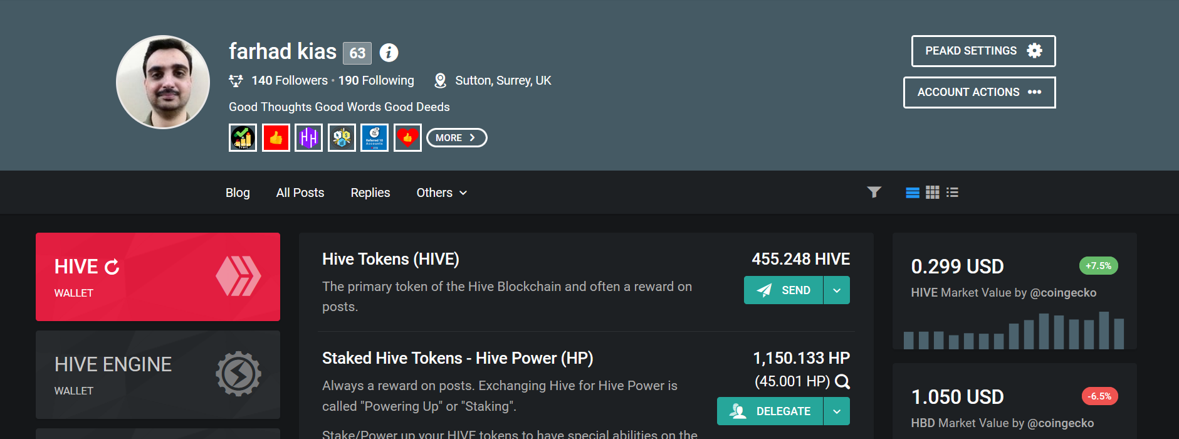Click the 0.299 USD price
Viewport: 1179px width, 439px height.
957,267
